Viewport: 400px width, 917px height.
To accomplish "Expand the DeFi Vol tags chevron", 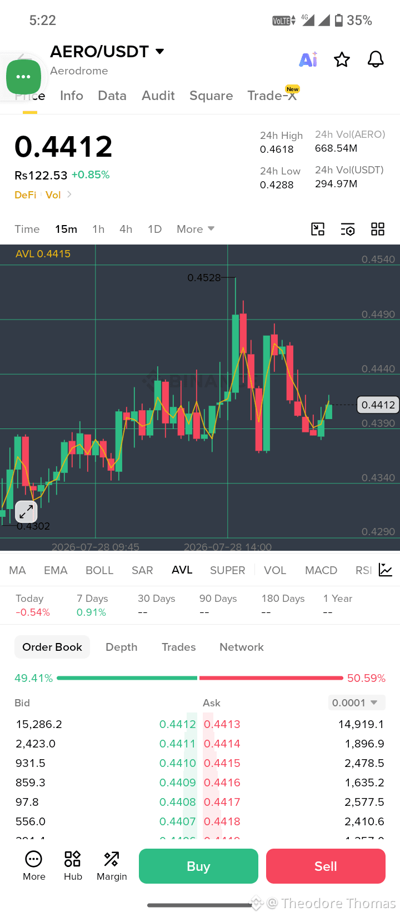I will pyautogui.click(x=69, y=195).
